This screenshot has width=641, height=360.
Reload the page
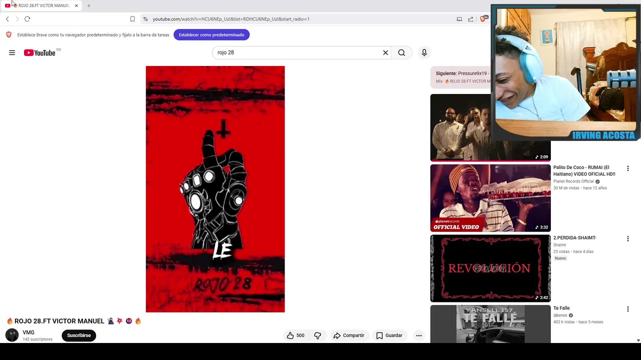27,19
